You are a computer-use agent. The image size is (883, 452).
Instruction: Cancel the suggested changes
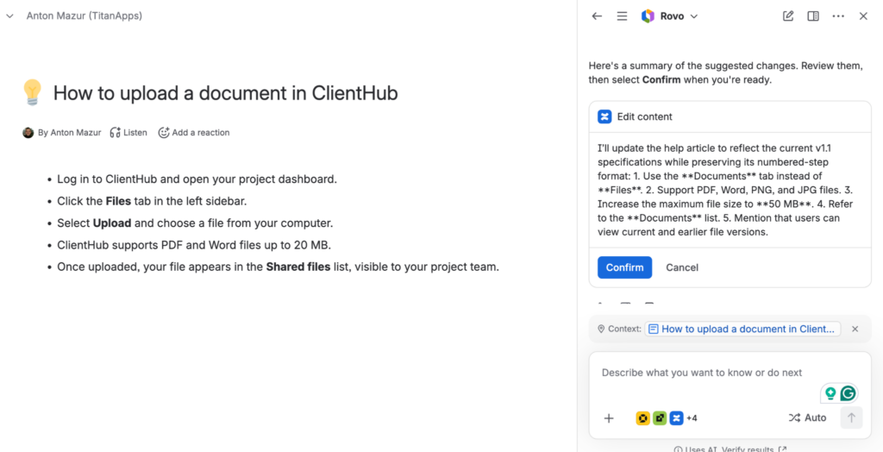click(682, 267)
